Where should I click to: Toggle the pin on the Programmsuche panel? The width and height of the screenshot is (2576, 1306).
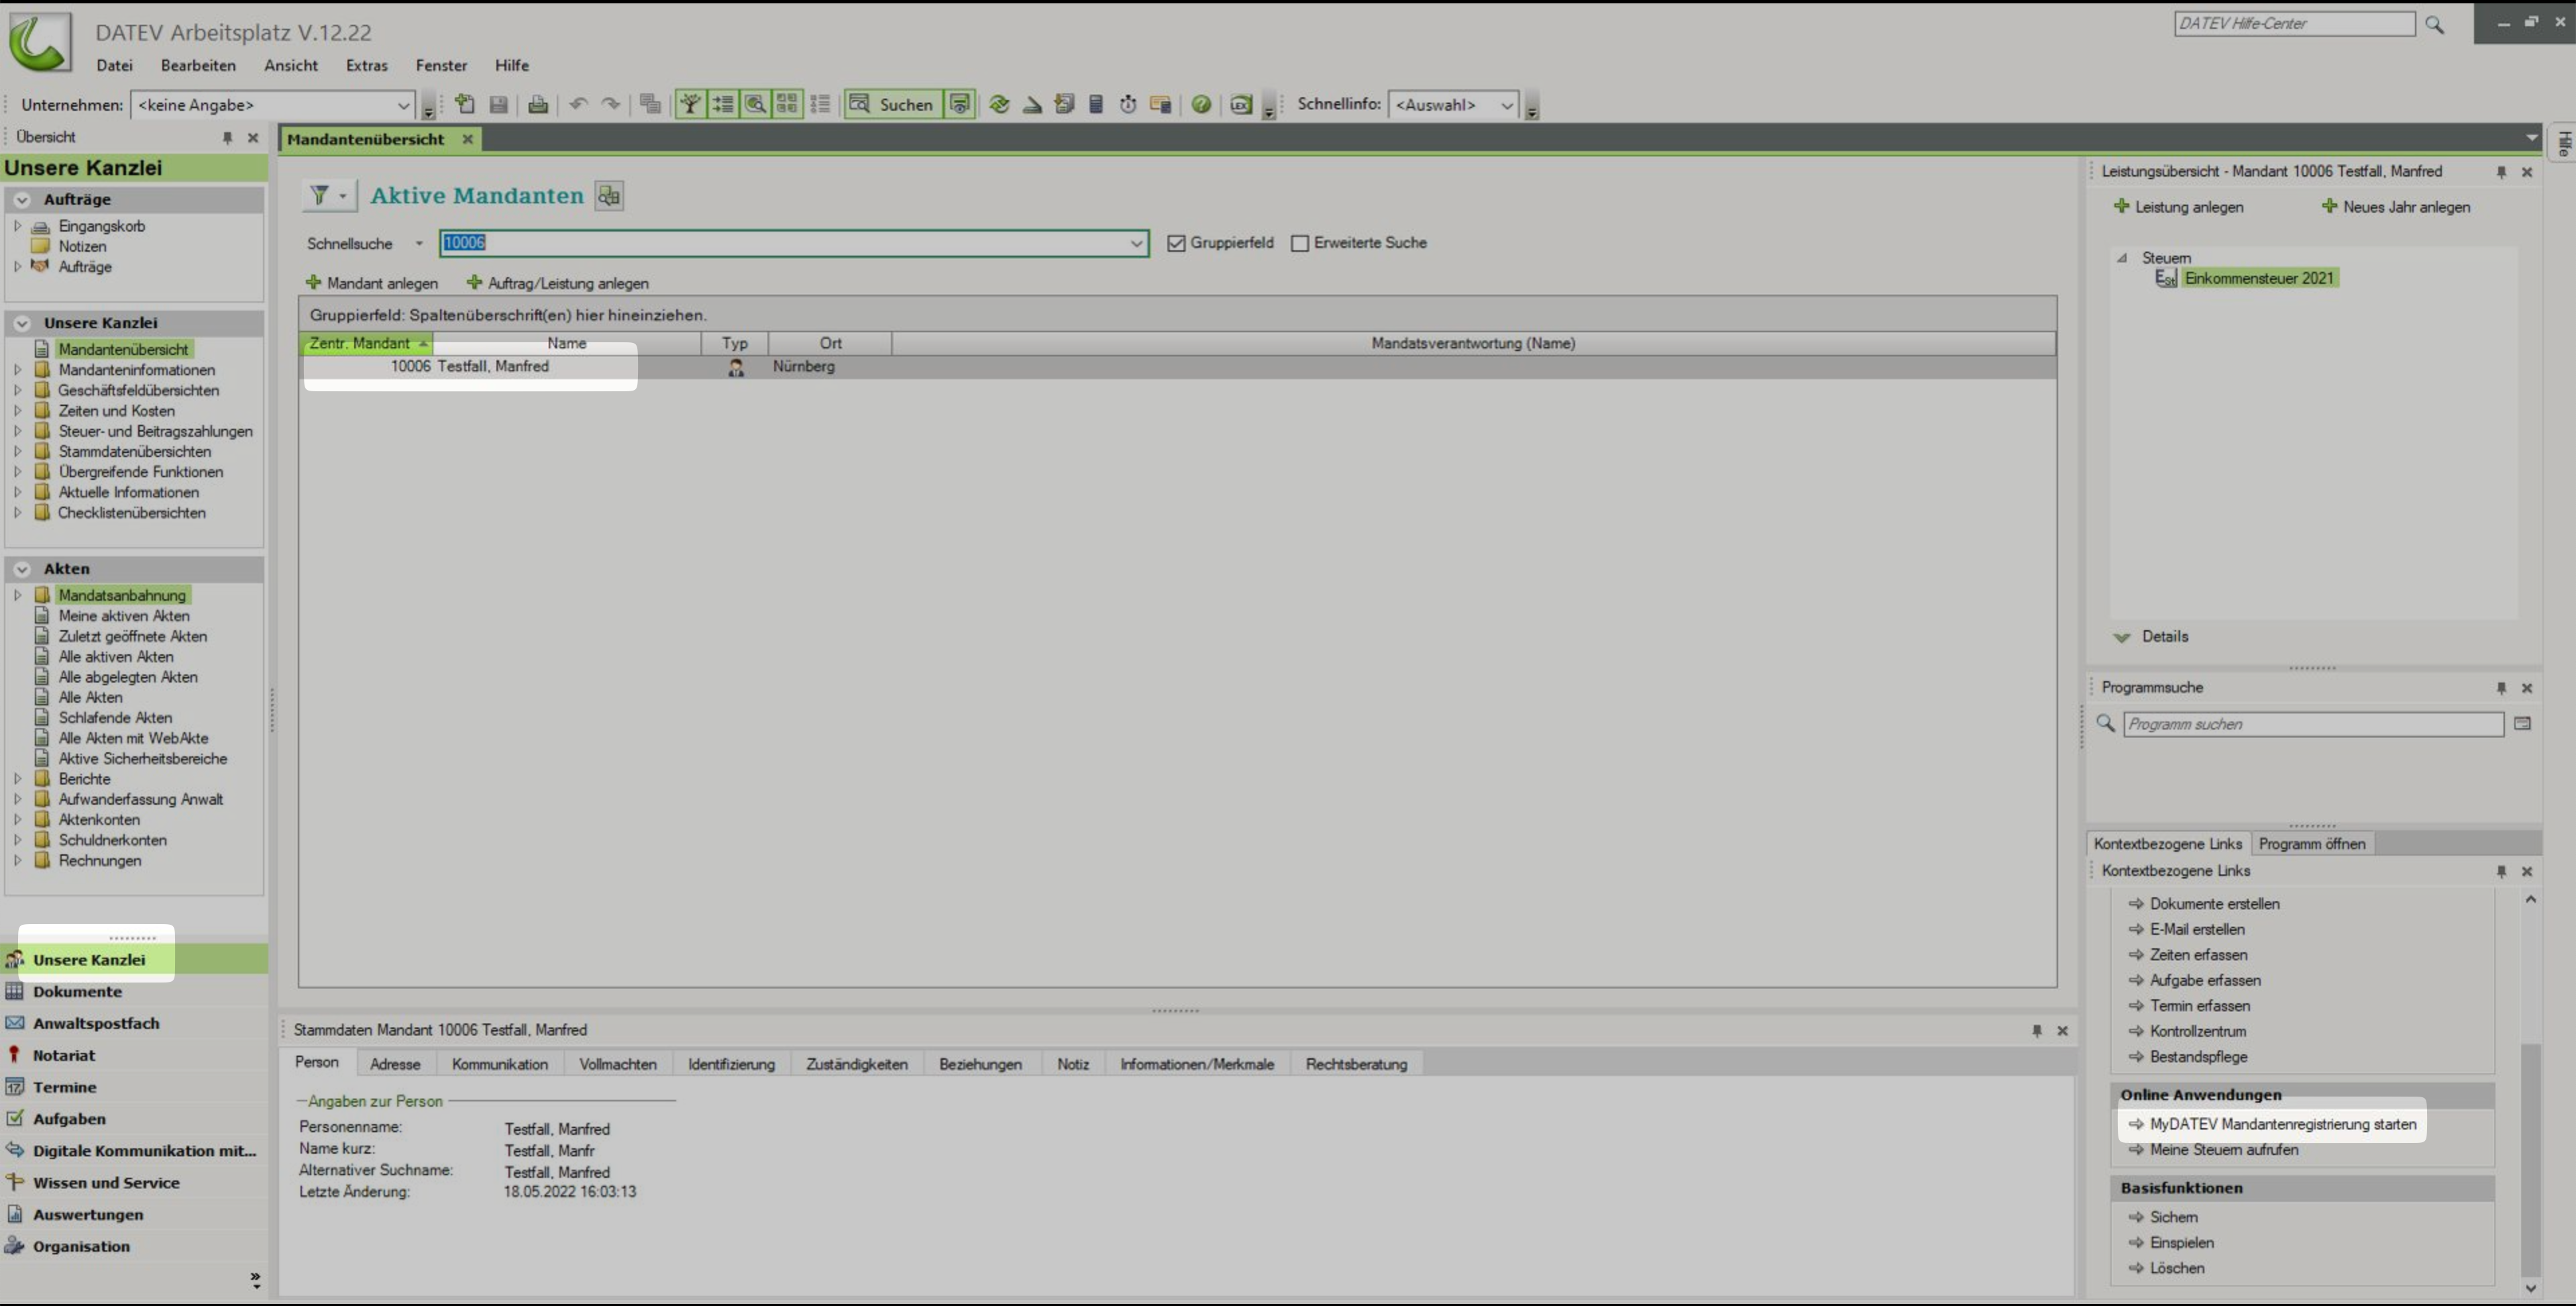pyautogui.click(x=2501, y=689)
